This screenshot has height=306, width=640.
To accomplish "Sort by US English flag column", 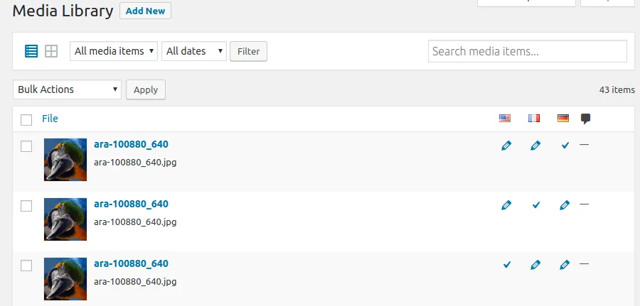I will tap(505, 118).
